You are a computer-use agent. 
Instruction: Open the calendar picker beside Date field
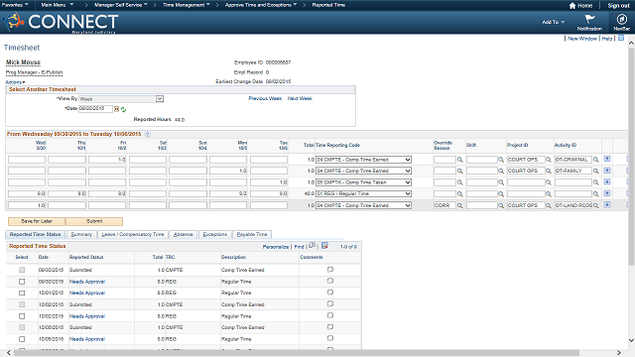point(117,109)
